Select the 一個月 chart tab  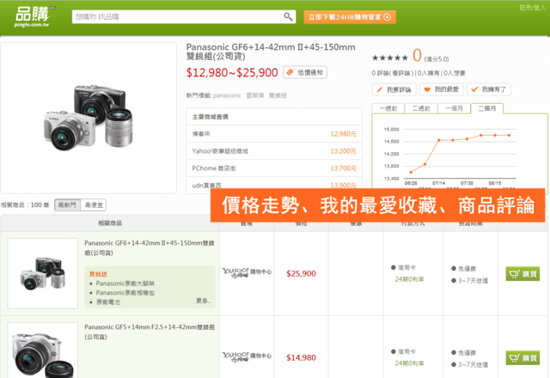(x=454, y=108)
